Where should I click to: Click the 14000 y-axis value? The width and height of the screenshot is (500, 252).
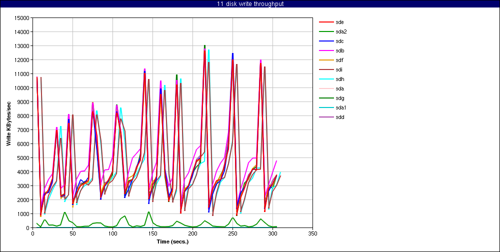[x=22, y=32]
